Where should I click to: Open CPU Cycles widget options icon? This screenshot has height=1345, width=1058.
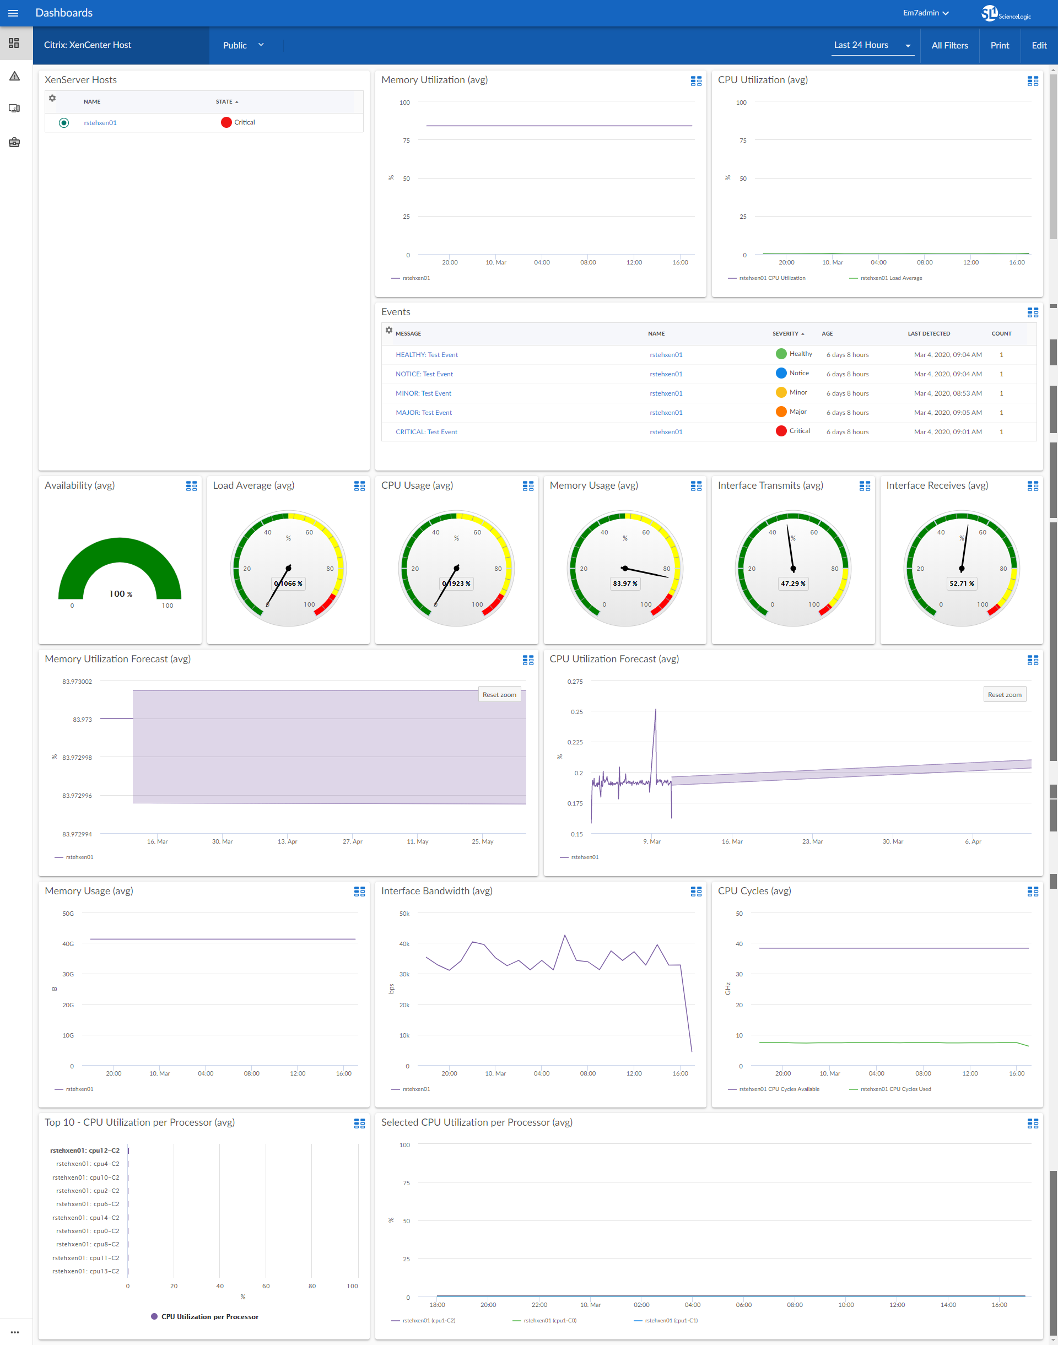click(x=1033, y=892)
